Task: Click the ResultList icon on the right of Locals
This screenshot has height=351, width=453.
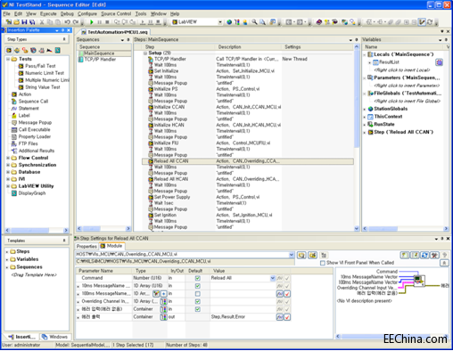Action: click(439, 62)
